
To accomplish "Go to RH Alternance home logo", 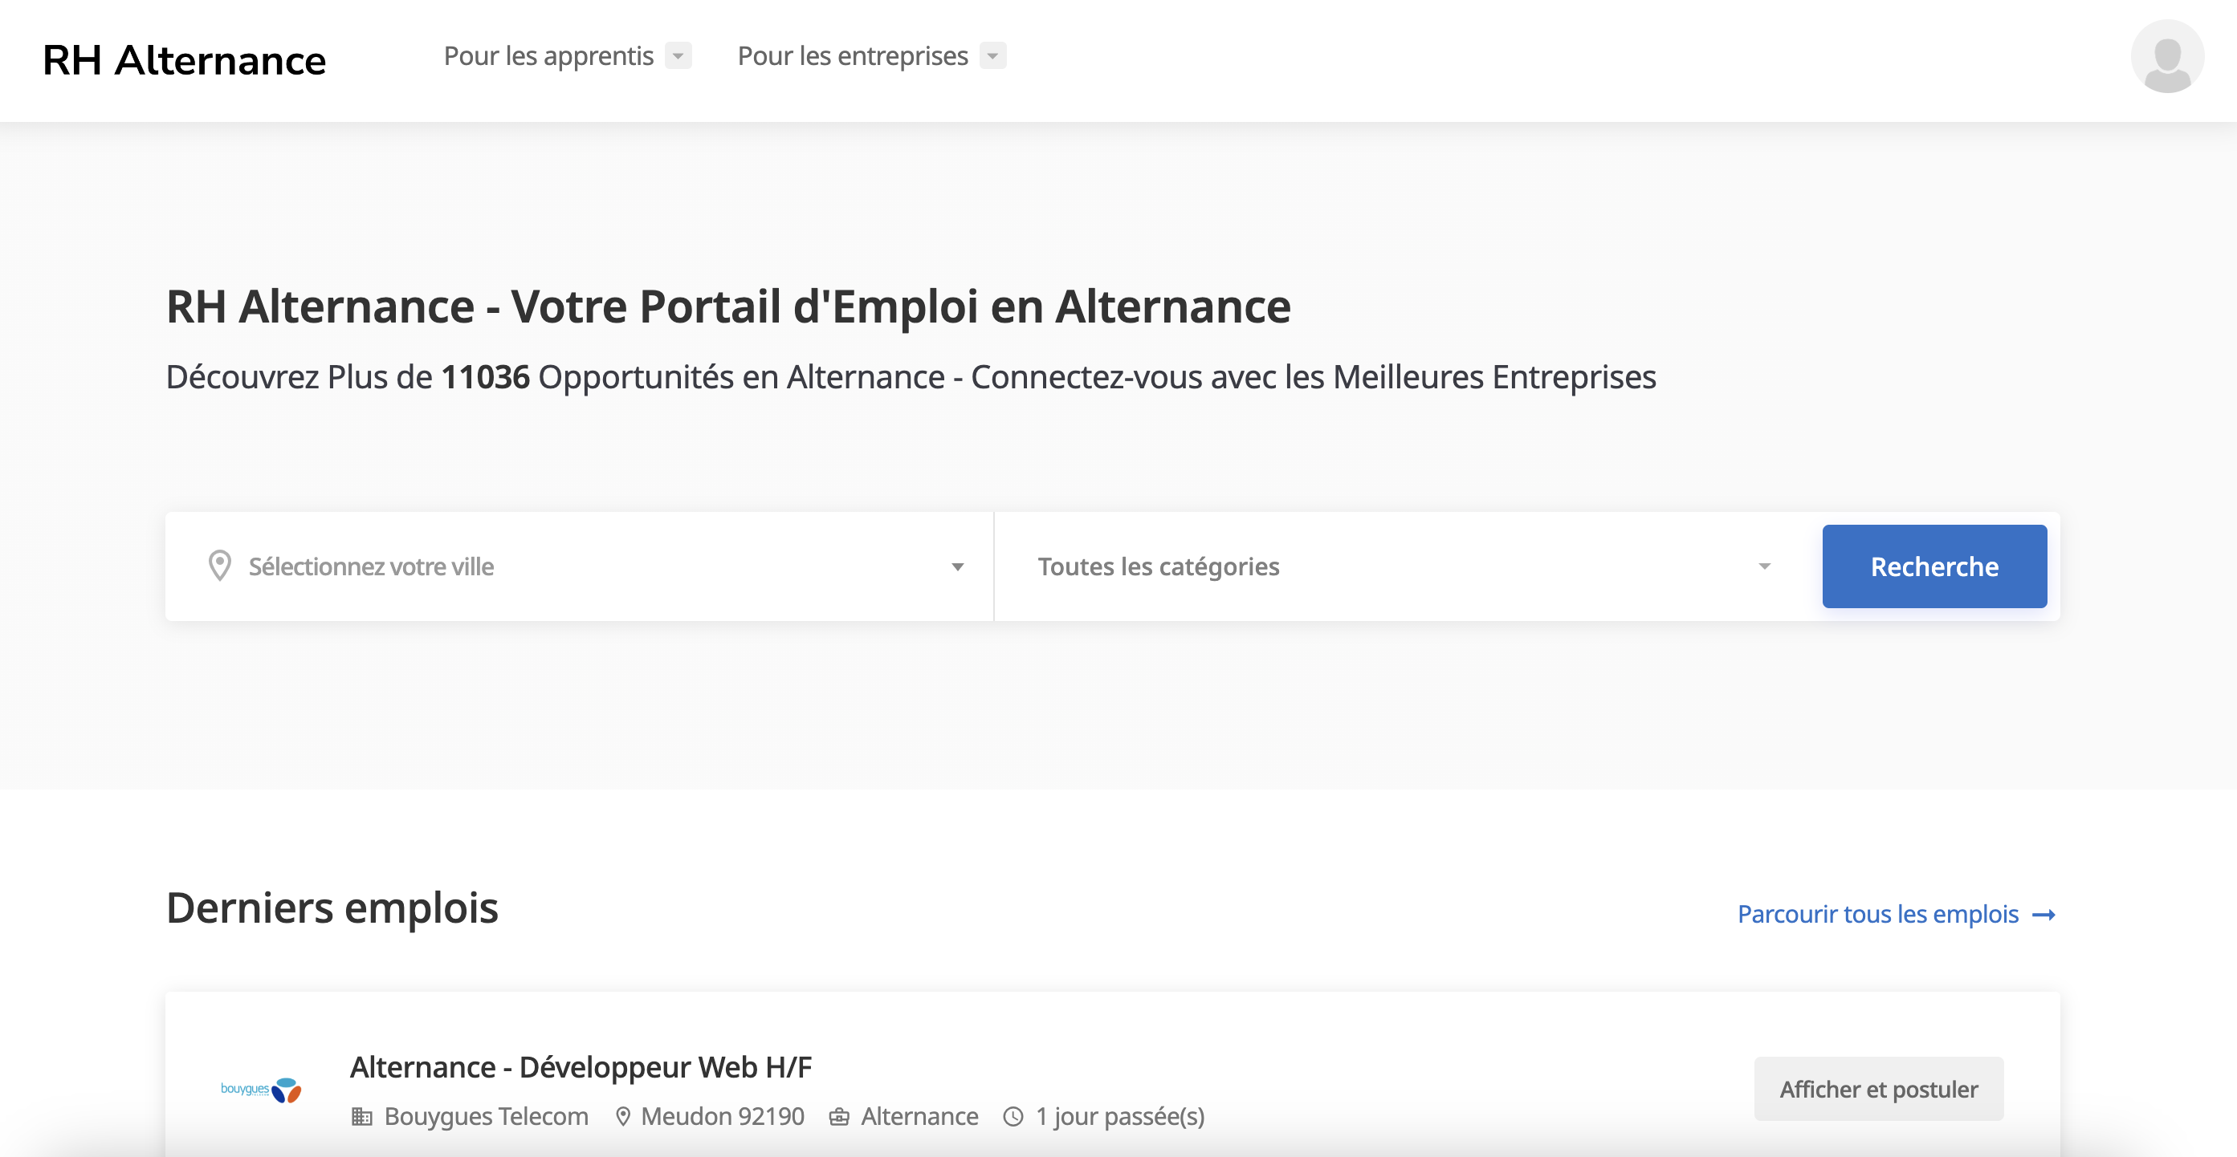I will tap(184, 61).
